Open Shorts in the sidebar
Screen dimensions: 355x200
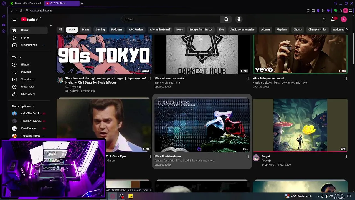29,37
